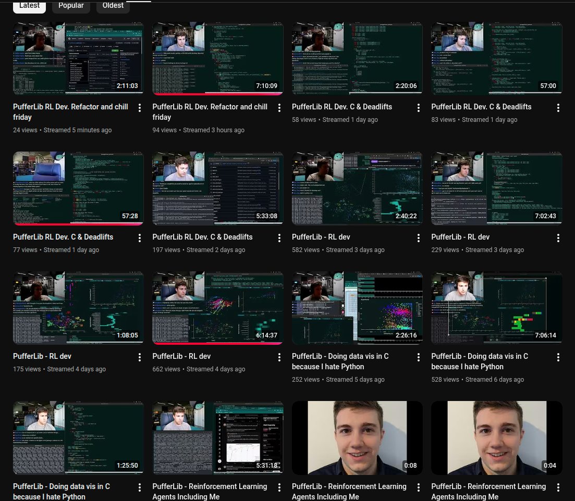
Task: Open action menu beside the 5:31:18 video title
Action: click(x=279, y=487)
